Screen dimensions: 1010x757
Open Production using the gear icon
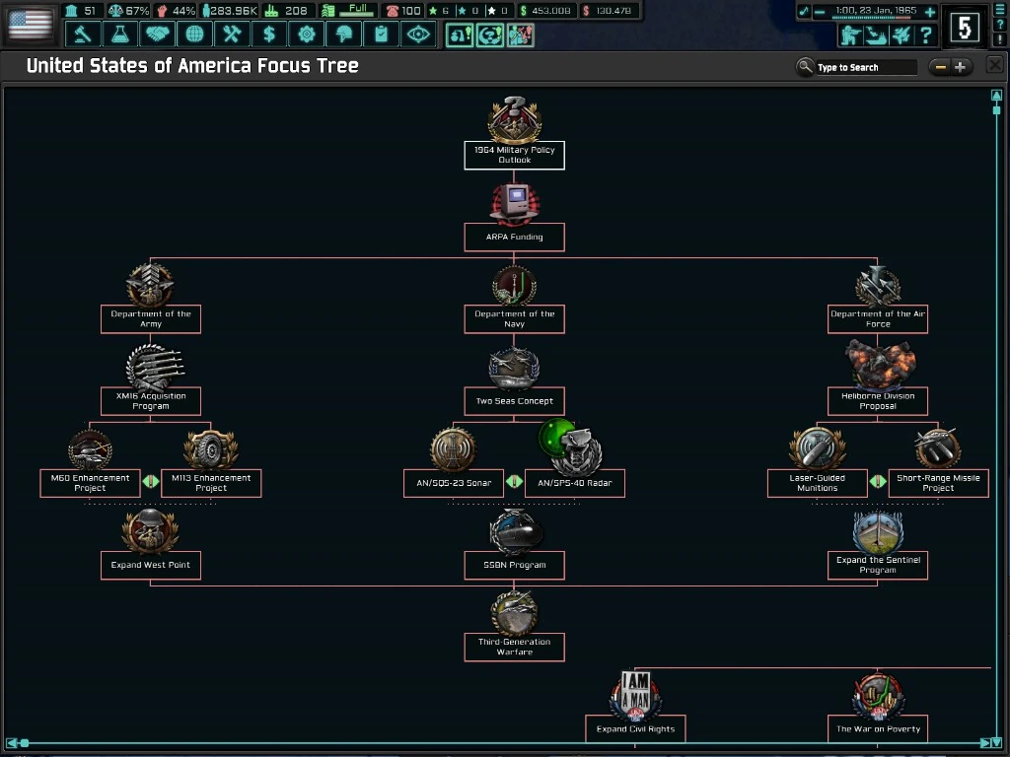[306, 33]
